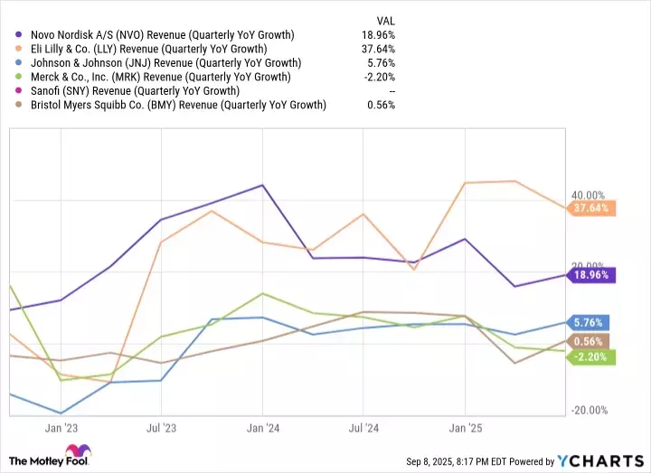The width and height of the screenshot is (651, 473).
Task: Click the green Merck legend dot
Action: point(19,77)
